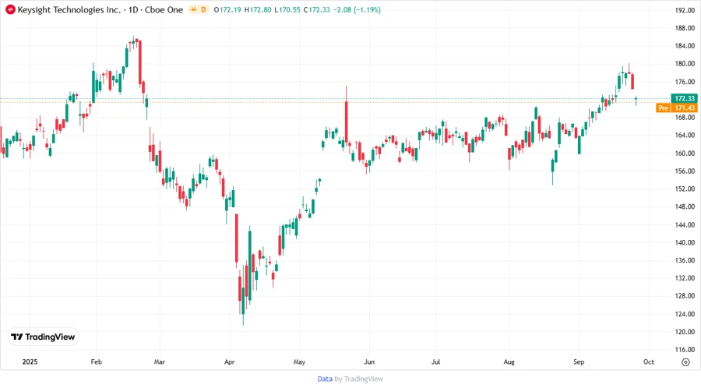Click the Keysight red logo icon
This screenshot has width=701, height=388.
coord(10,10)
